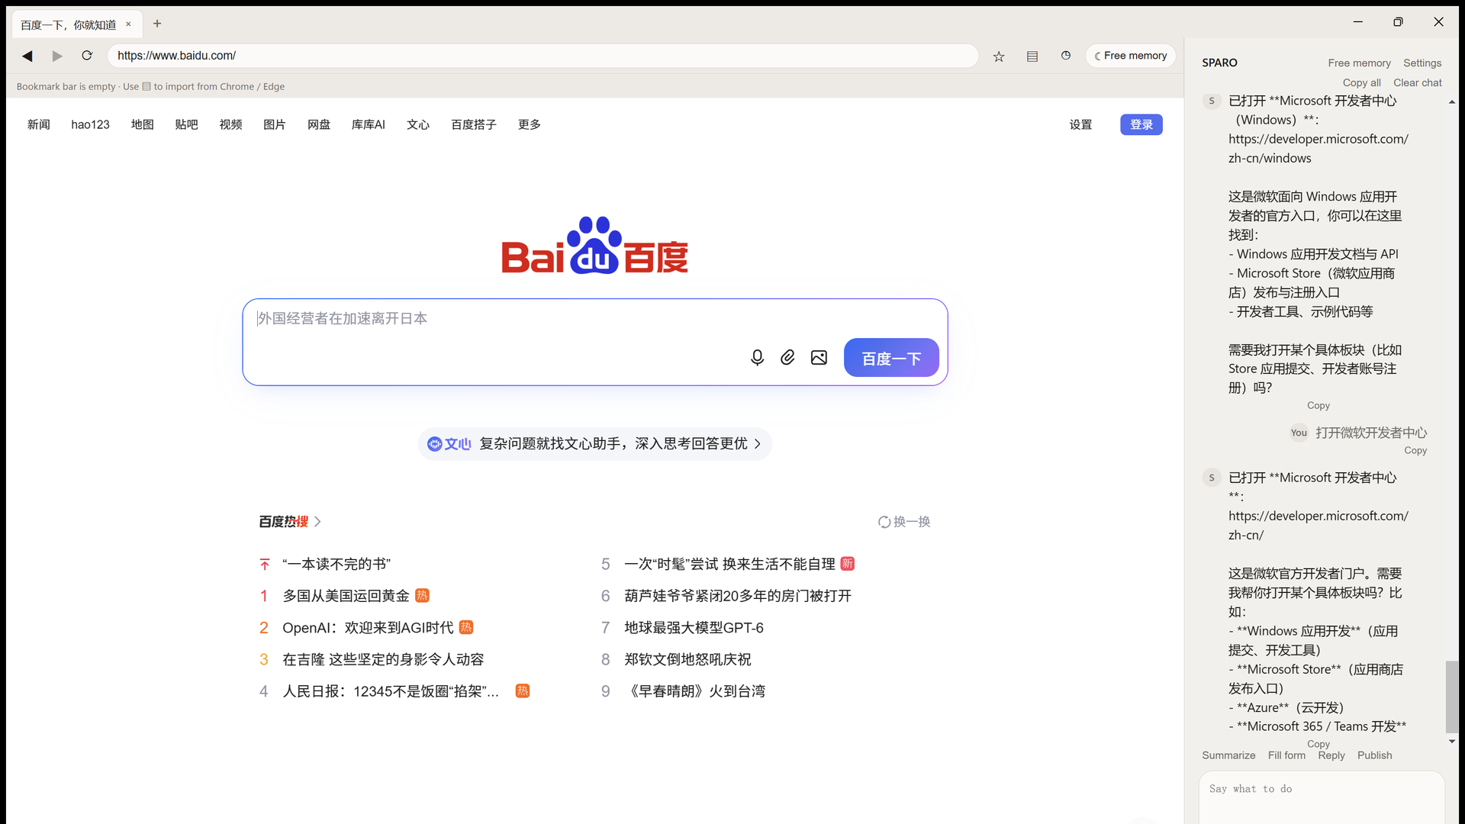Image resolution: width=1465 pixels, height=824 pixels.
Task: Open hot search '地球最强大模型GPT-6'
Action: click(x=694, y=628)
